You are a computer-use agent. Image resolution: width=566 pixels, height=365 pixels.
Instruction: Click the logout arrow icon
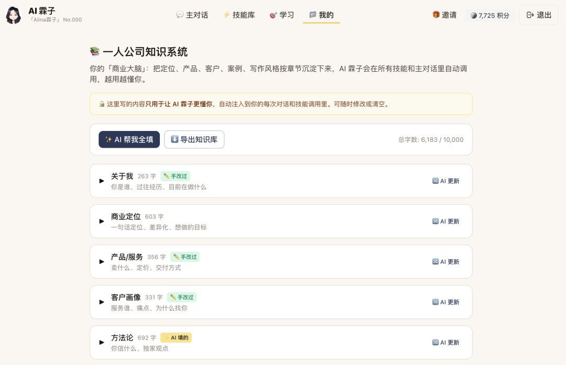click(x=530, y=15)
